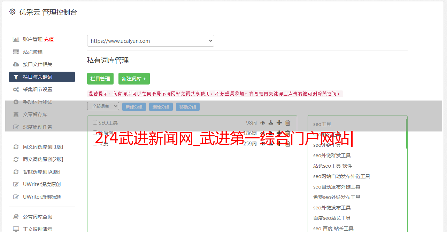Viewport: 447px width, 232px height.
Task: Click the 私有词库管理 heading
Action: click(x=108, y=60)
